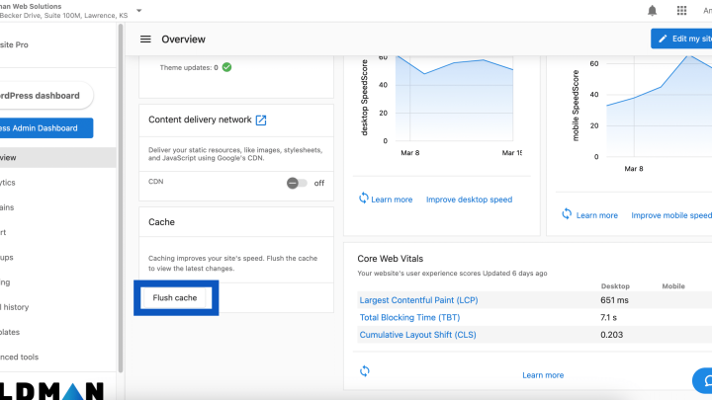712x400 pixels.
Task: Open mobile SpeedScore Learn more link
Action: click(596, 215)
